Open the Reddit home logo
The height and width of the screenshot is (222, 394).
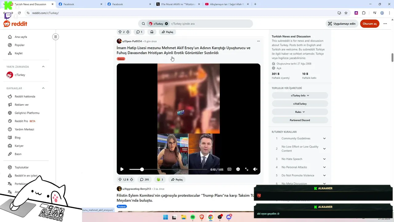tap(15, 24)
